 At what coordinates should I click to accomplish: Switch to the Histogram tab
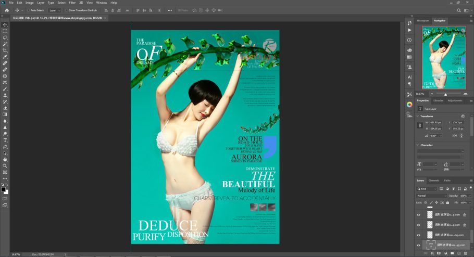point(423,21)
